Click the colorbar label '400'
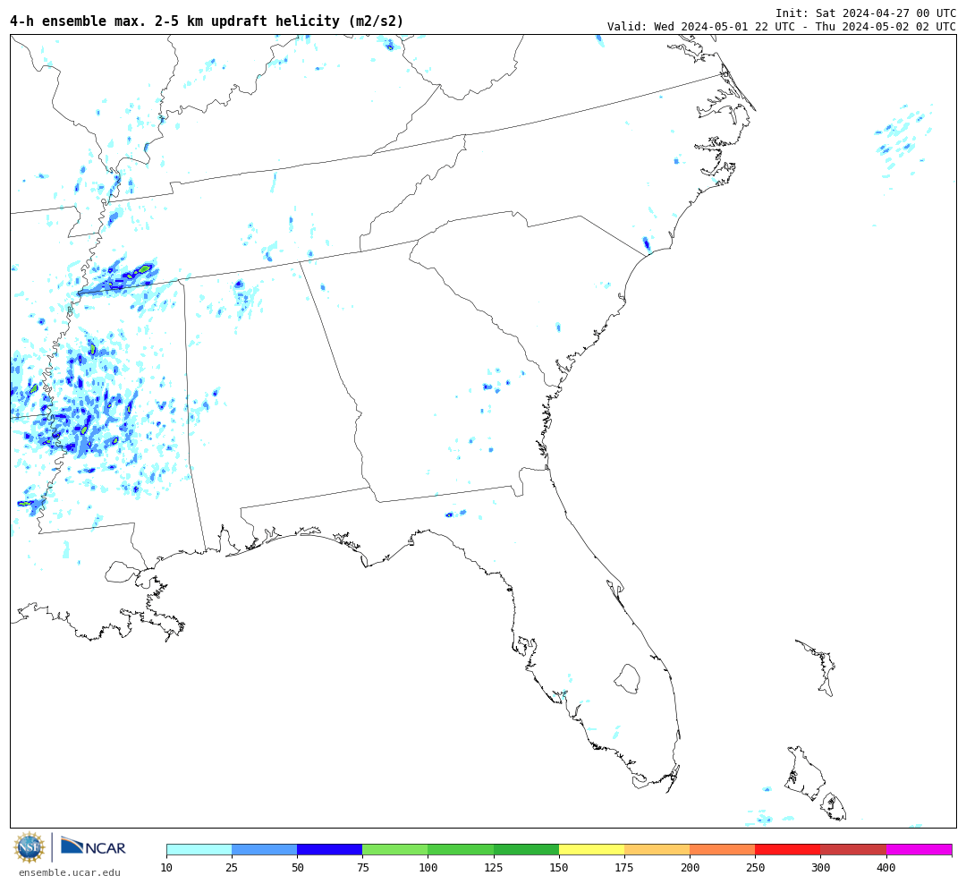966x884 pixels. pyautogui.click(x=886, y=868)
